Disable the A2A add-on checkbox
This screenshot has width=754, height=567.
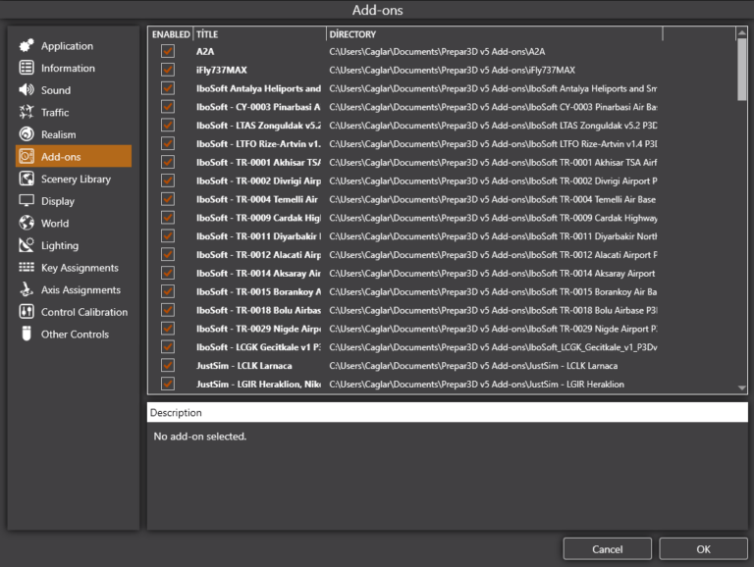(x=167, y=51)
